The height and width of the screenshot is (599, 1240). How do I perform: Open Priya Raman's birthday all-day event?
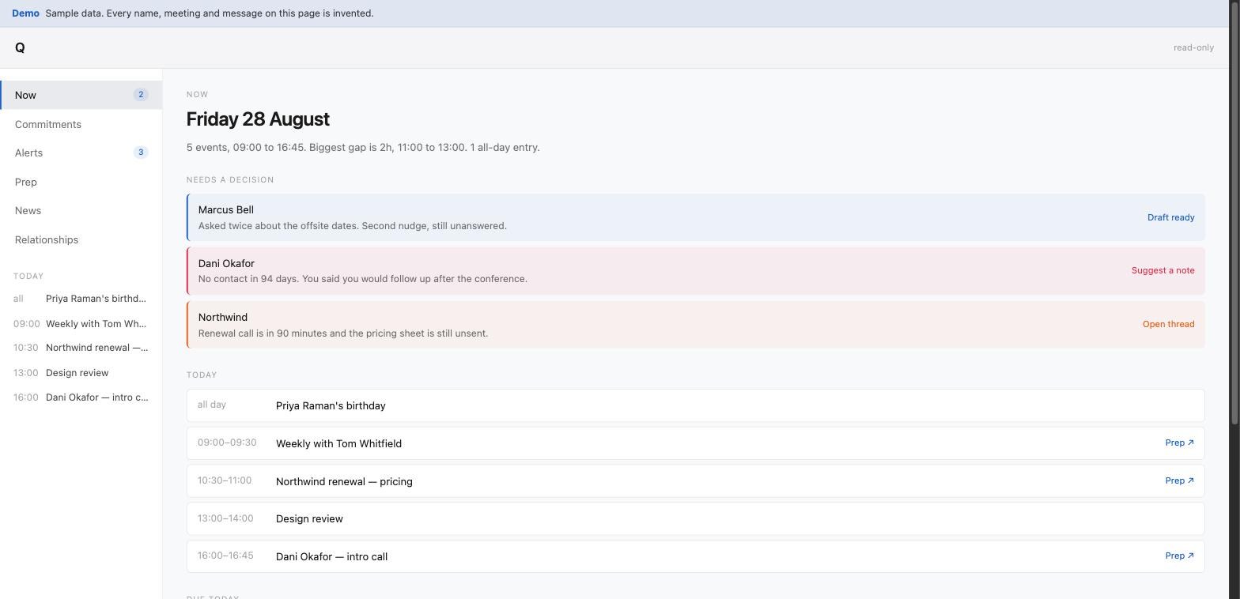696,405
